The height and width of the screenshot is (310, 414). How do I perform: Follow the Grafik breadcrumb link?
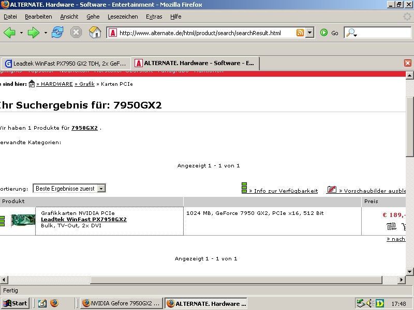[x=85, y=84]
